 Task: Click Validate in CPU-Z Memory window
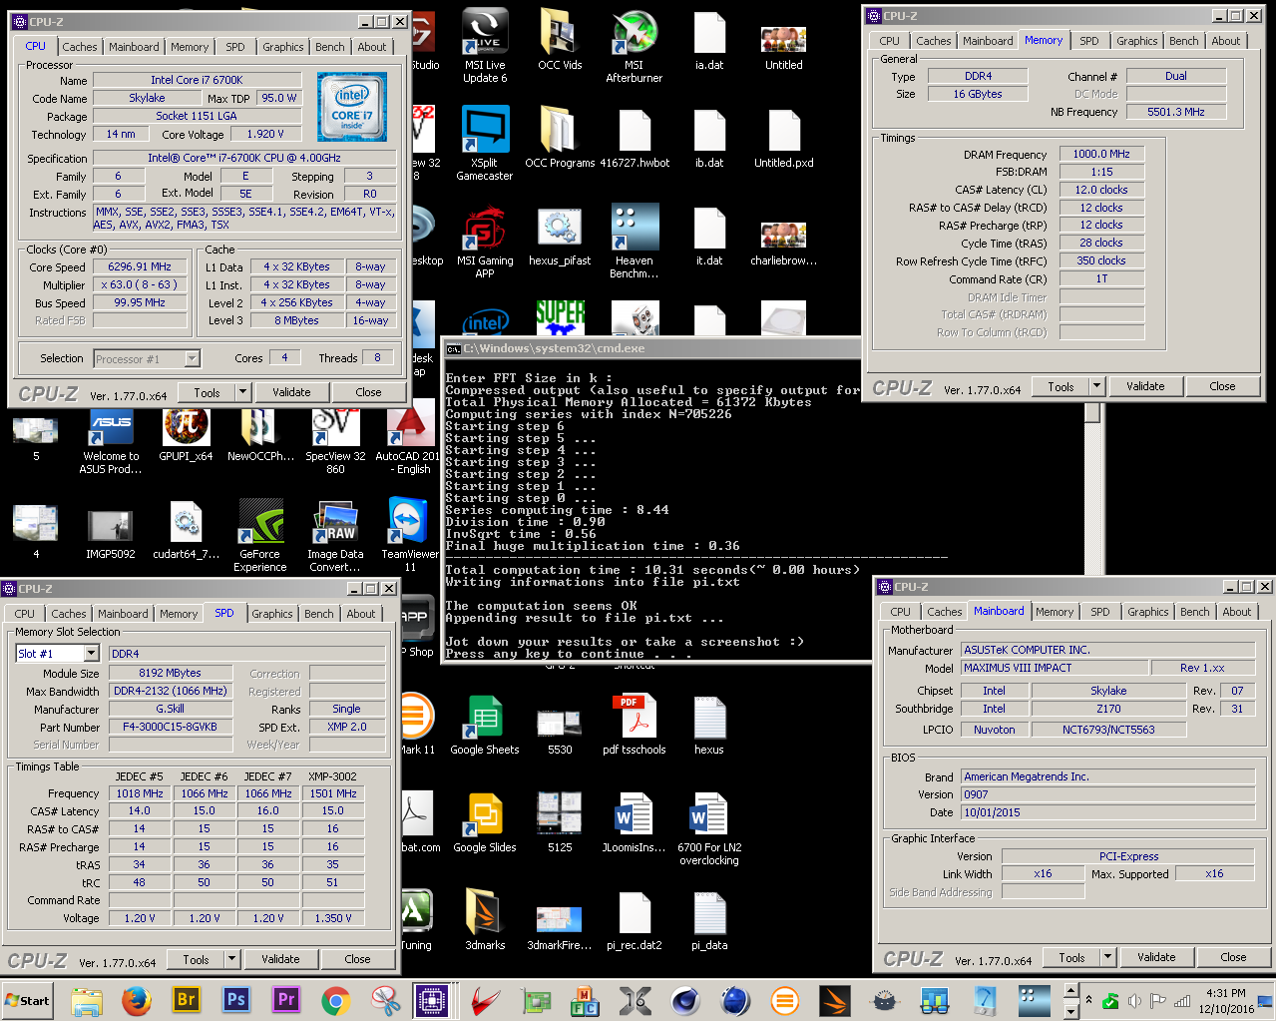pos(1145,386)
